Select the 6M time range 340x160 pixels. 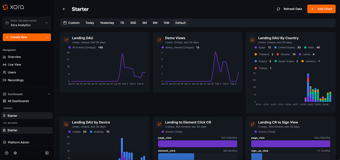click(155, 23)
